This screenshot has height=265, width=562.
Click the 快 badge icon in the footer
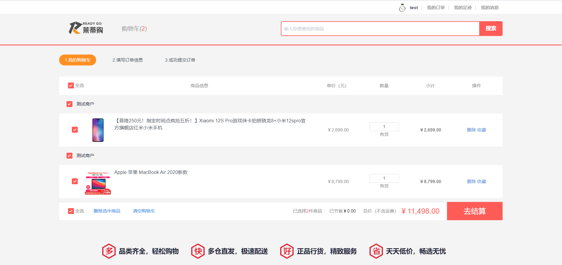pyautogui.click(x=198, y=251)
